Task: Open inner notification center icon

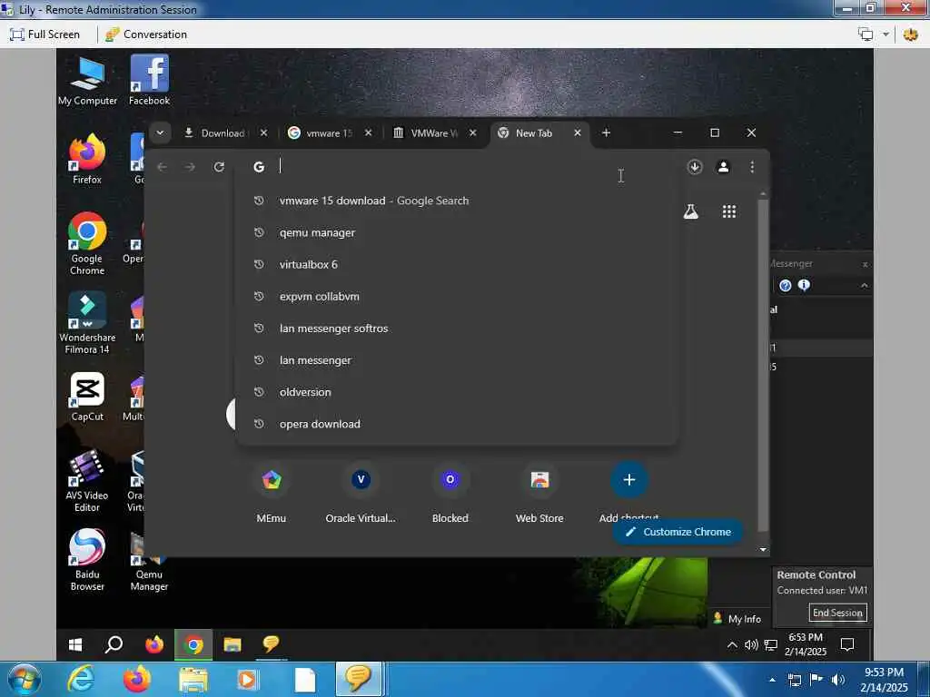Action: (x=847, y=645)
